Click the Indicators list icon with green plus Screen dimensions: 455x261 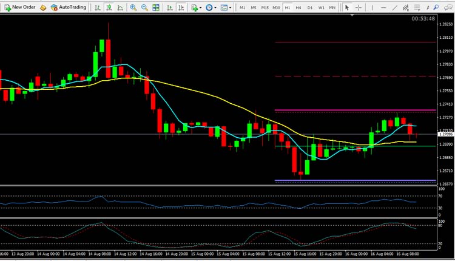coord(194,7)
